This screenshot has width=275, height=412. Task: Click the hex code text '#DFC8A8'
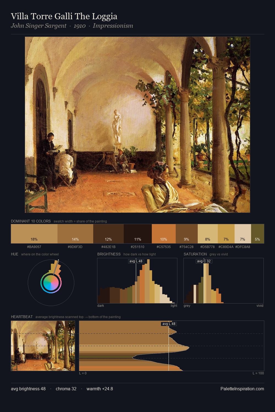tap(243, 247)
